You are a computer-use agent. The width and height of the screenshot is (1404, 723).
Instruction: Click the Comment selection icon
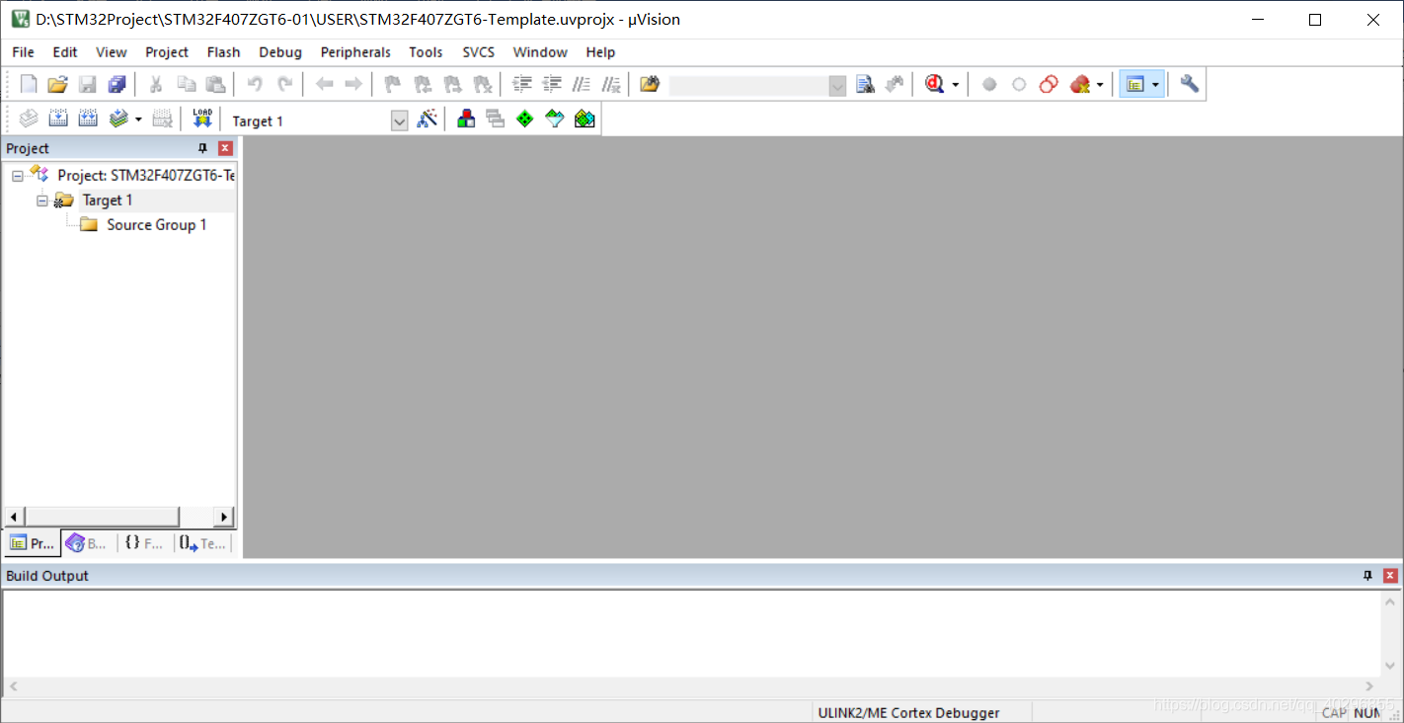(582, 84)
